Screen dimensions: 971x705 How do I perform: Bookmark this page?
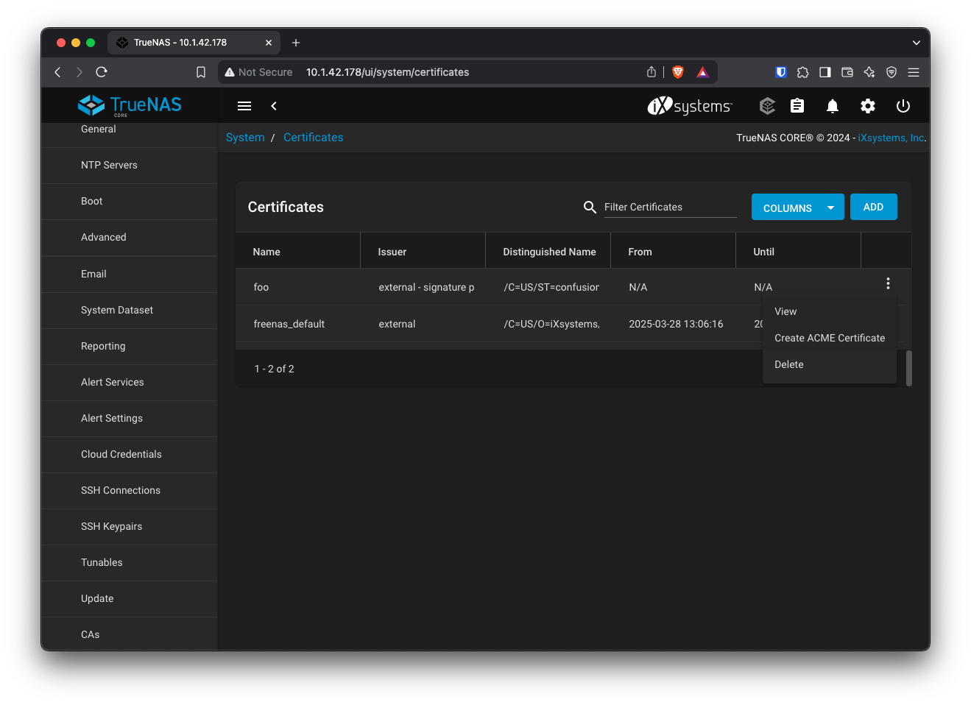(201, 72)
